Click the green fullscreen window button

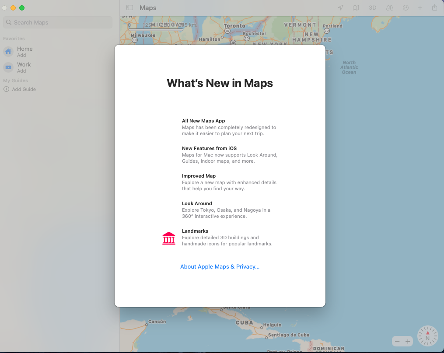tap(22, 8)
